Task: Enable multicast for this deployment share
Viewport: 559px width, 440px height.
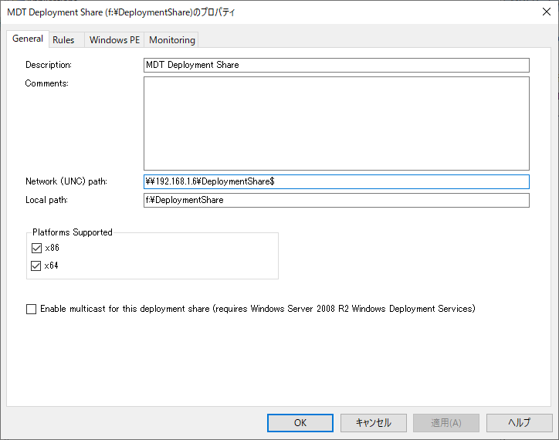Action: (x=31, y=309)
